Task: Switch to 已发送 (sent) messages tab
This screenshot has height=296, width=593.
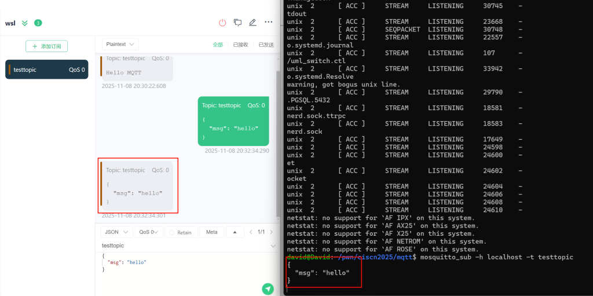Action: pyautogui.click(x=266, y=45)
